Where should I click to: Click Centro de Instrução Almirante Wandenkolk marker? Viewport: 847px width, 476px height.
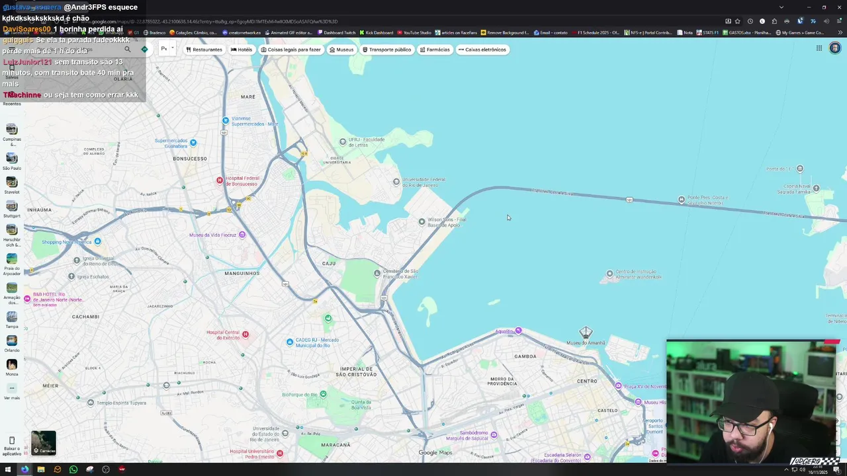click(610, 273)
